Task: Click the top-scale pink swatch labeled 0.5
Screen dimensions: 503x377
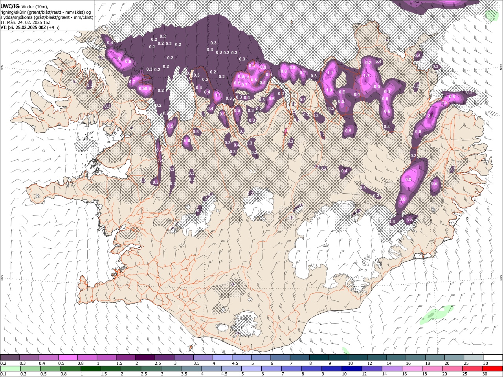Action: (68, 358)
